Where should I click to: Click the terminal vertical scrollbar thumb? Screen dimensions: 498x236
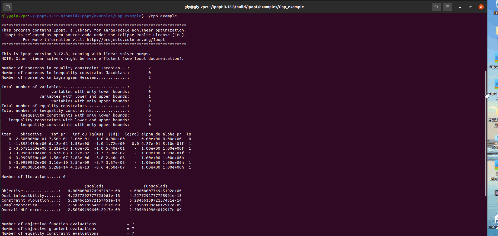pyautogui.click(x=486, y=133)
